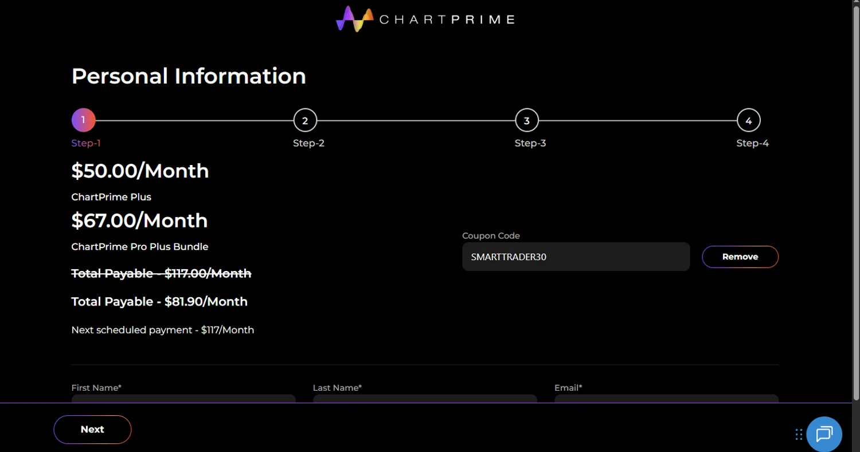Click the ChartPrime logo at top

click(425, 19)
